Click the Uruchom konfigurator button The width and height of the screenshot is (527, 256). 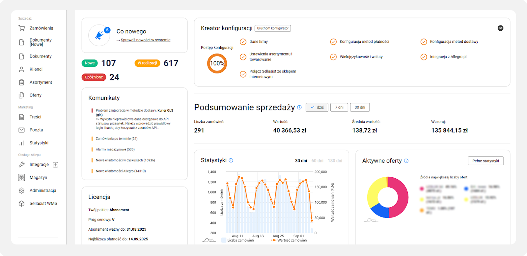(273, 28)
